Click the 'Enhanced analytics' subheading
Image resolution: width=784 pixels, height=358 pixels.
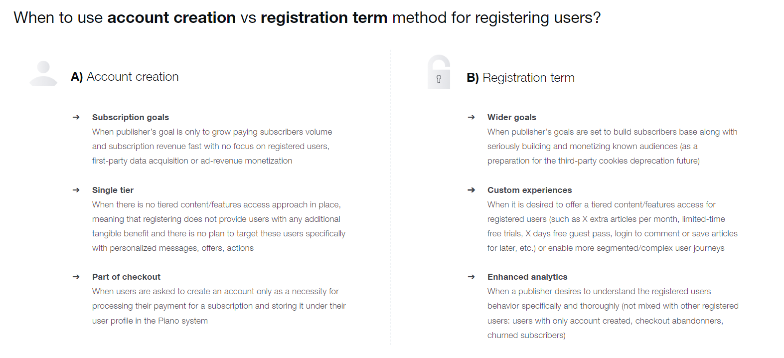[527, 277]
